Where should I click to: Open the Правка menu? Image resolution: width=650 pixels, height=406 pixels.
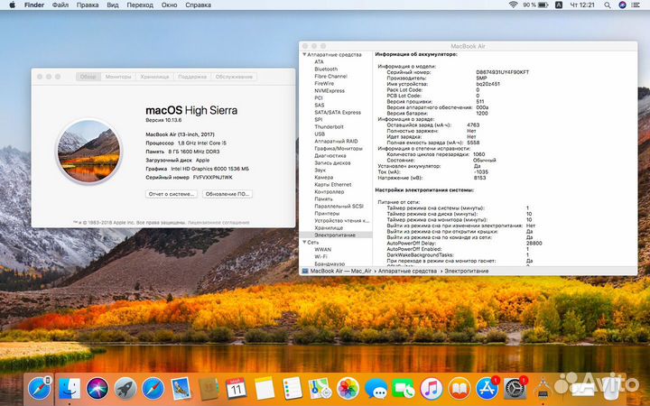click(88, 5)
